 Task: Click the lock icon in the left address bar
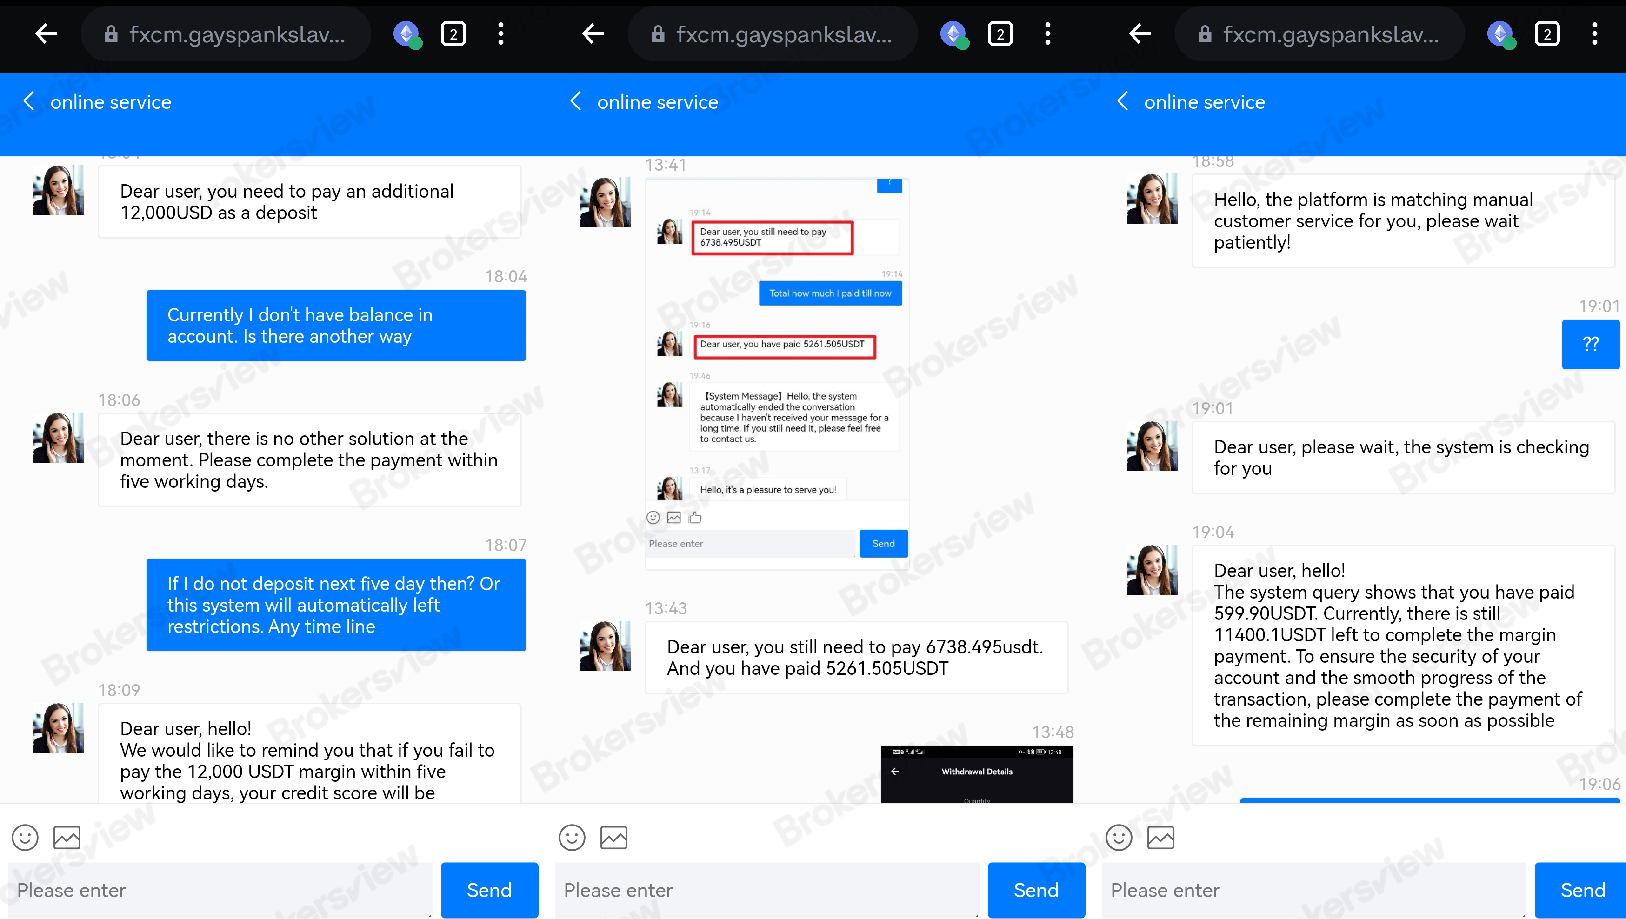tap(111, 33)
